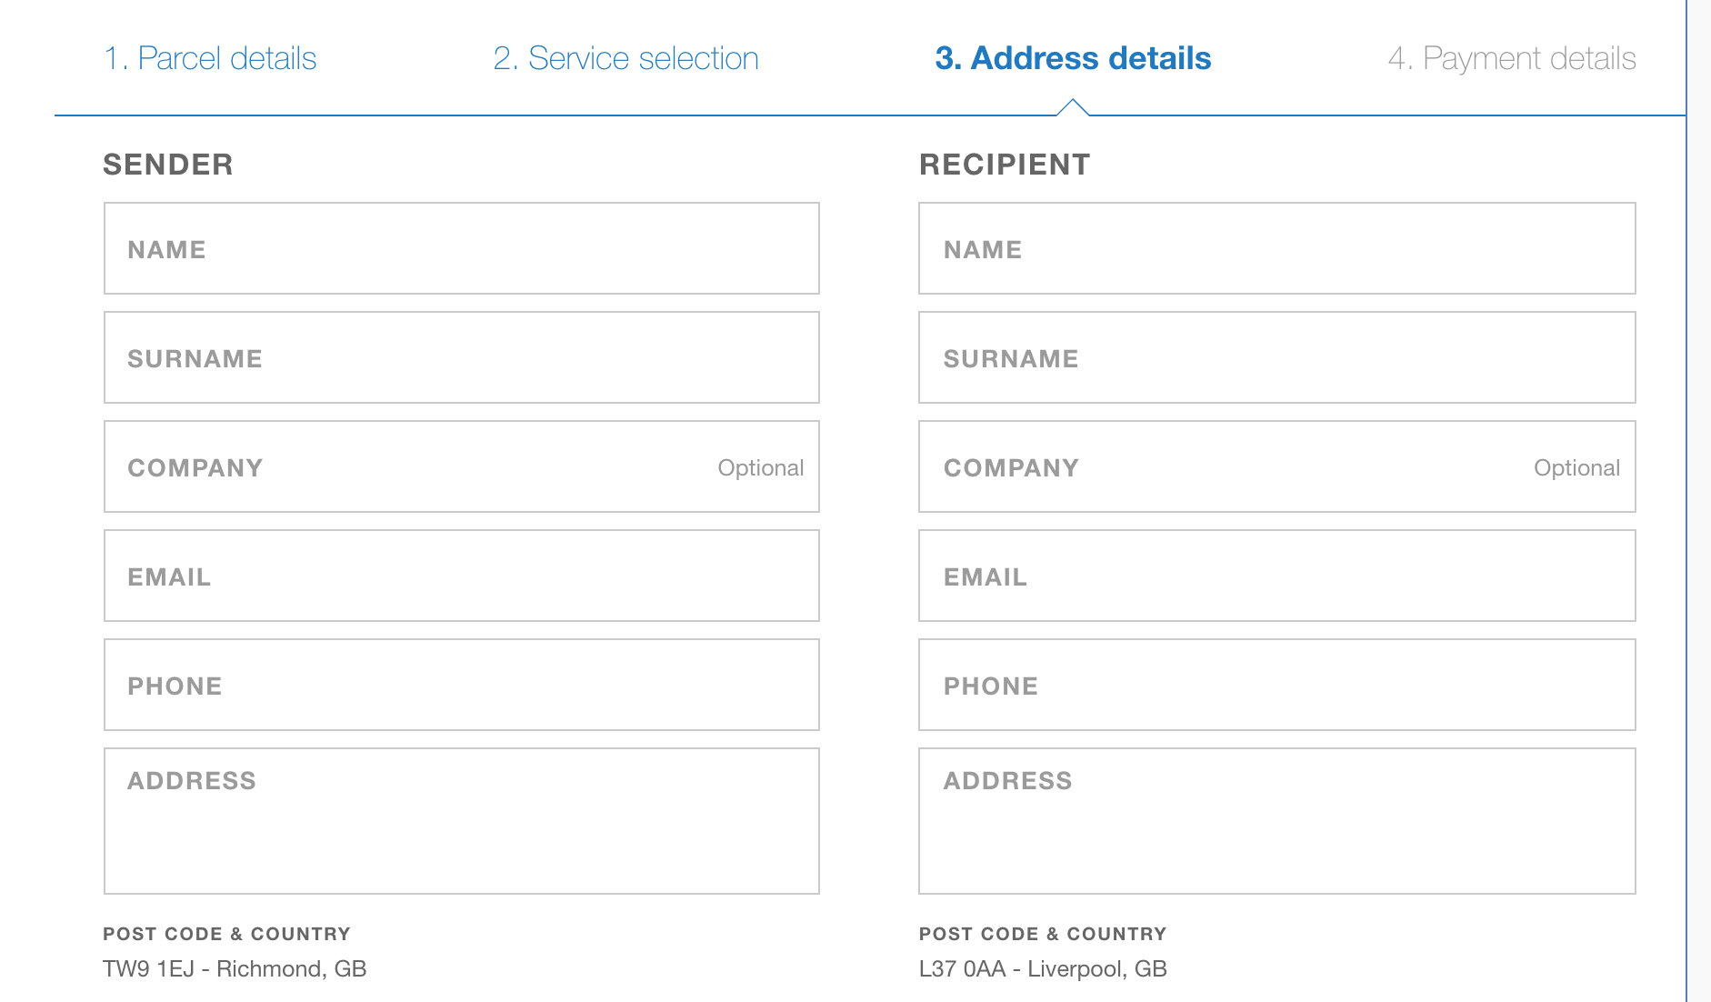Open the Service selection step
The image size is (1711, 1002).
[x=625, y=58]
